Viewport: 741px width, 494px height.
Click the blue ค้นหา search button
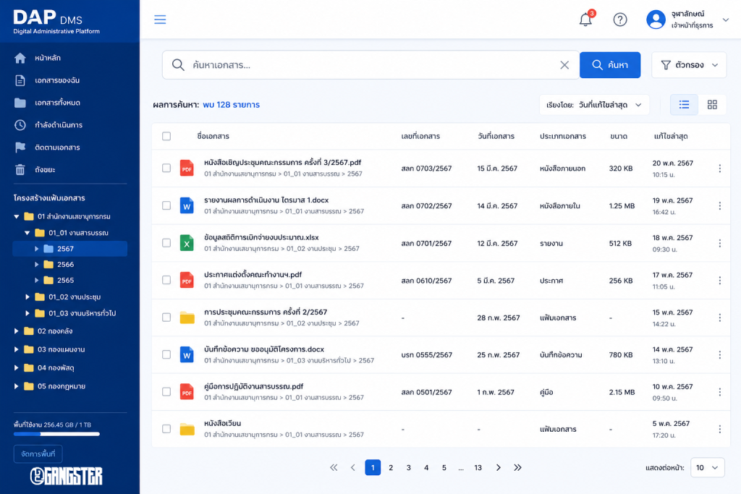click(609, 64)
